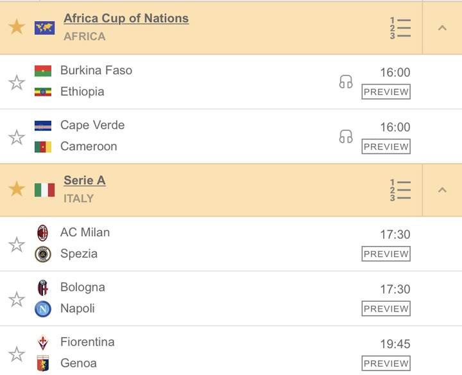462x375 pixels.
Task: Collapse the Serie A section
Action: click(x=442, y=190)
